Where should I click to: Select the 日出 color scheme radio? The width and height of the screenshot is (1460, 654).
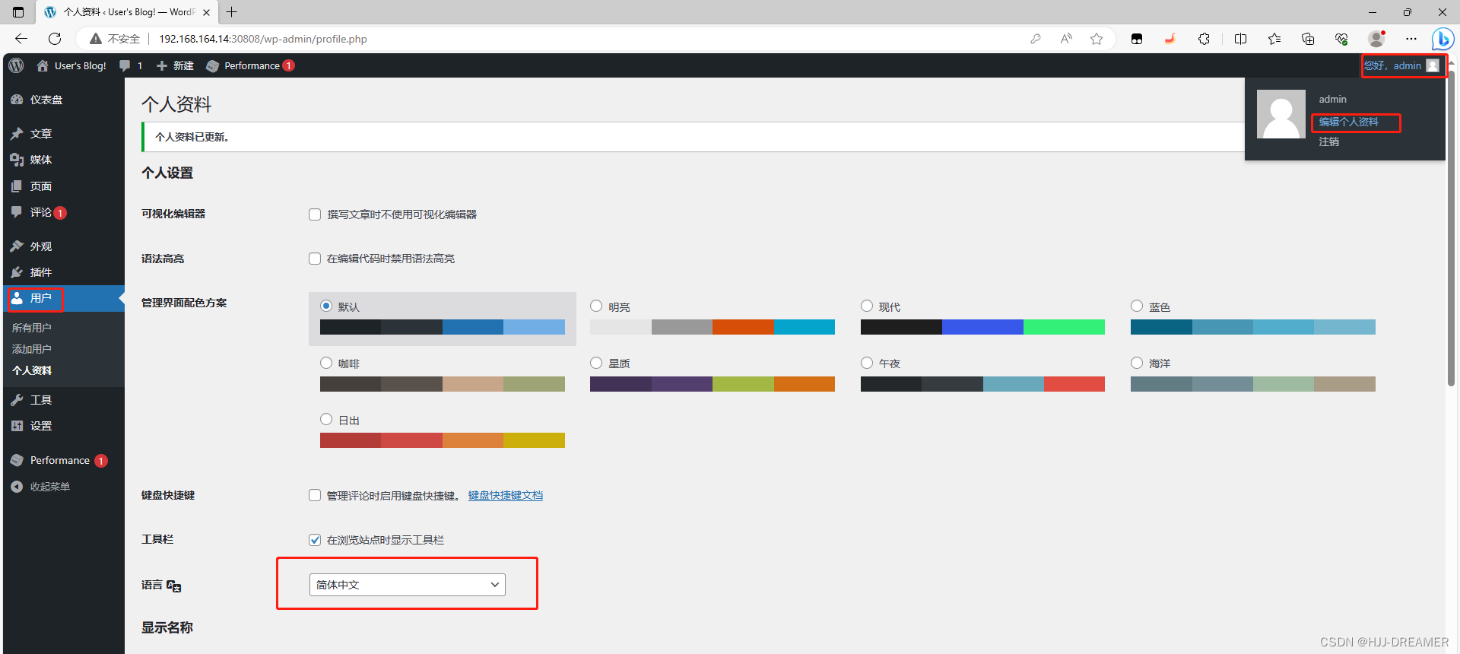click(x=326, y=419)
